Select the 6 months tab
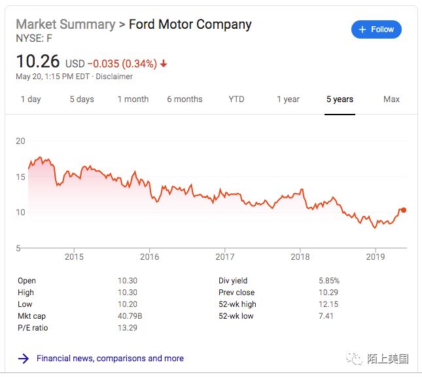Viewport: 422px width, 377px height. 185,99
